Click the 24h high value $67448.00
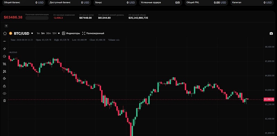 click(x=86, y=18)
